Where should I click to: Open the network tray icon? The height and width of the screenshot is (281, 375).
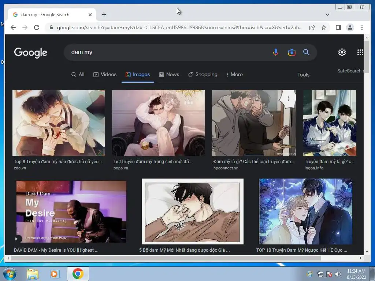click(320, 274)
